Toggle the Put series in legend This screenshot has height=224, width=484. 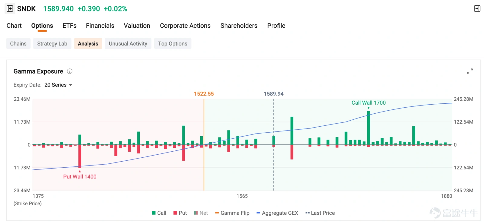[x=180, y=213]
